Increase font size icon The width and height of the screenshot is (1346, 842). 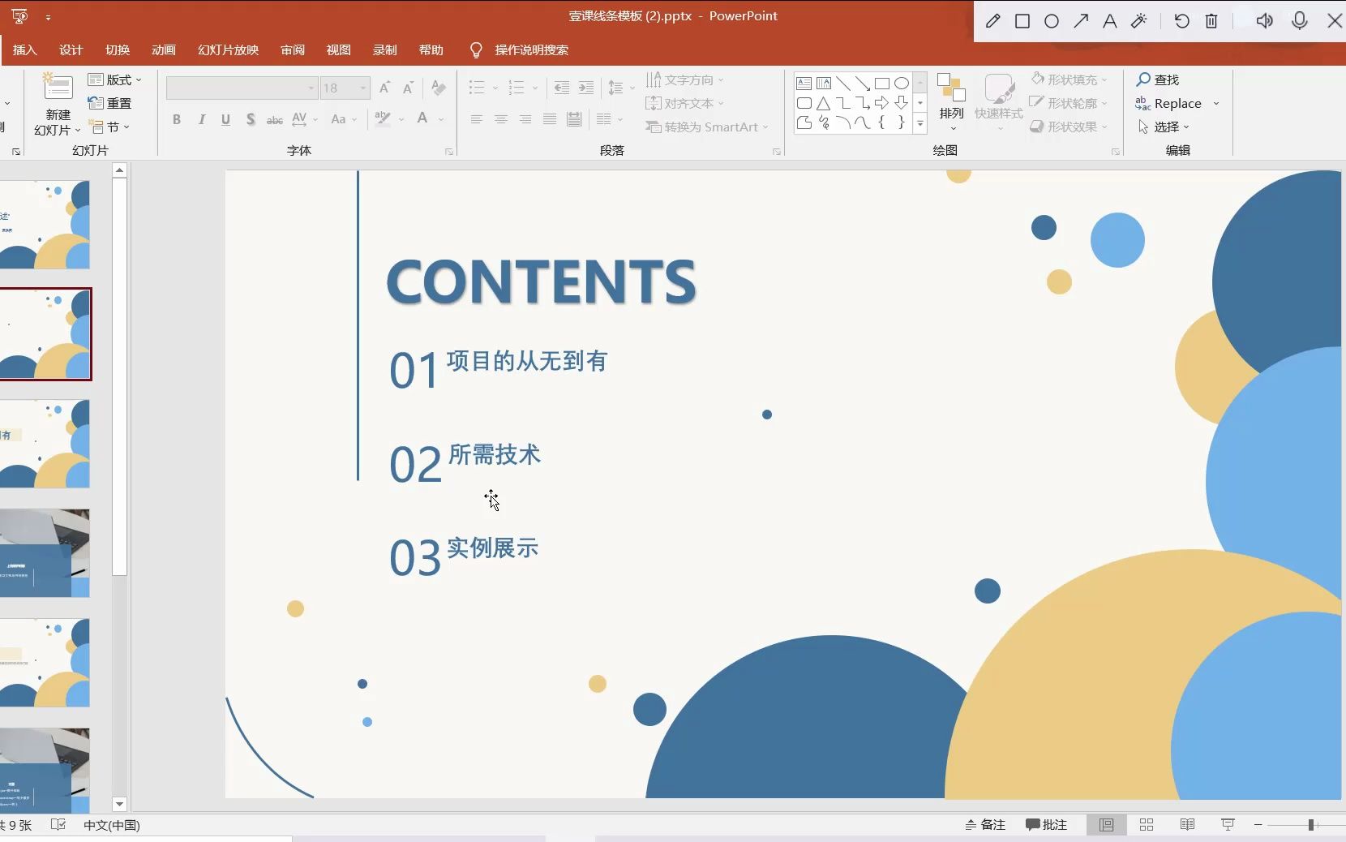coord(385,88)
